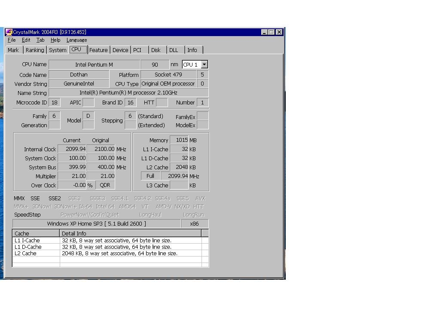Screen dimensions: 440x330
Task: Click the CrystalMark app icon in title bar
Action: pyautogui.click(x=9, y=32)
